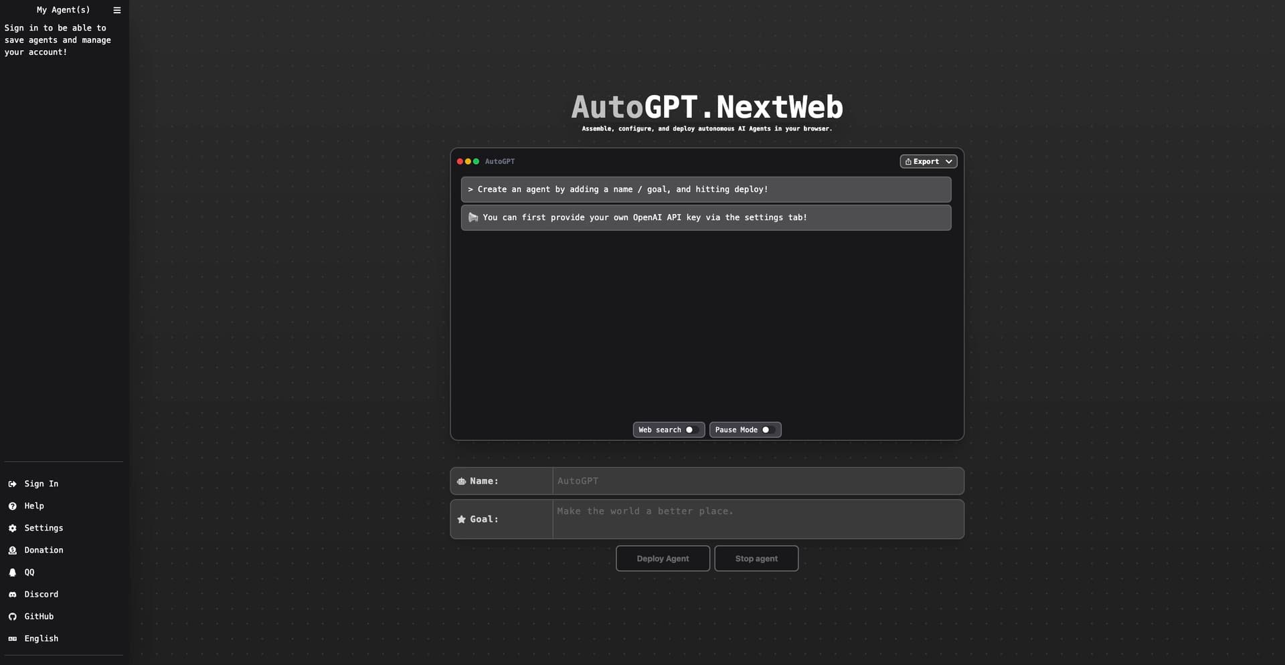
Task: Click the 'Assemble, configure, and deploy' subtitle
Action: point(707,128)
